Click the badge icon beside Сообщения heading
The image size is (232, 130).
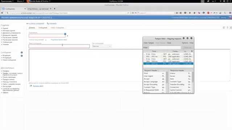click(x=22, y=52)
